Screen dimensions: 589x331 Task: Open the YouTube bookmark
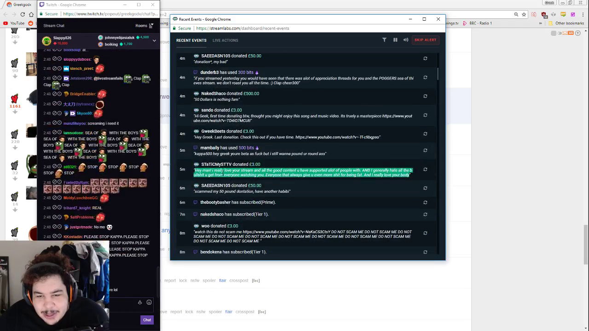(x=14, y=23)
